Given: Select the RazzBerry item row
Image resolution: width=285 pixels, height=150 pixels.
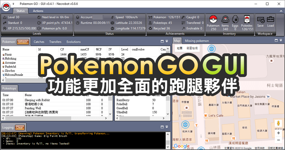Looking at the screenshot, I should tap(141, 100).
